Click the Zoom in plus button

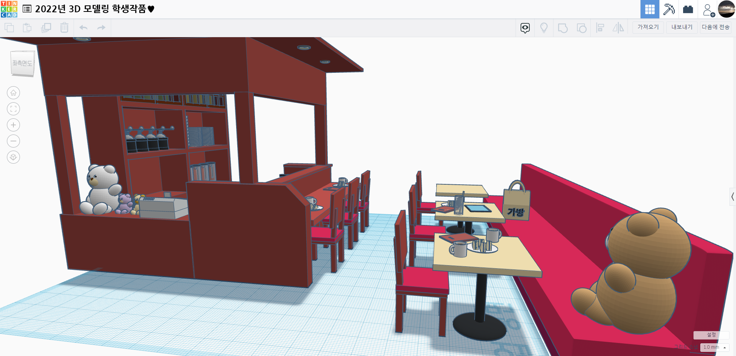[x=13, y=125]
